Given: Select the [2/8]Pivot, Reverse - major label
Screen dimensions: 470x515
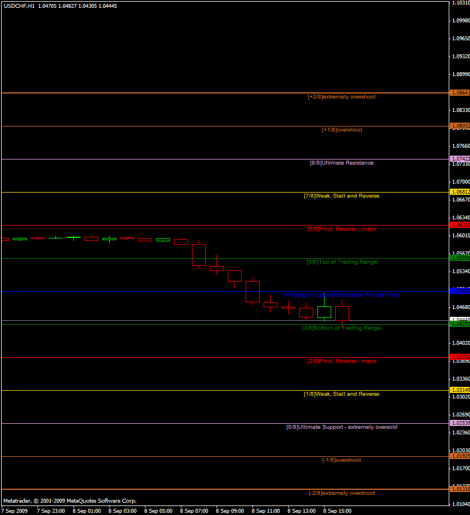Looking at the screenshot, I should click(x=342, y=361).
